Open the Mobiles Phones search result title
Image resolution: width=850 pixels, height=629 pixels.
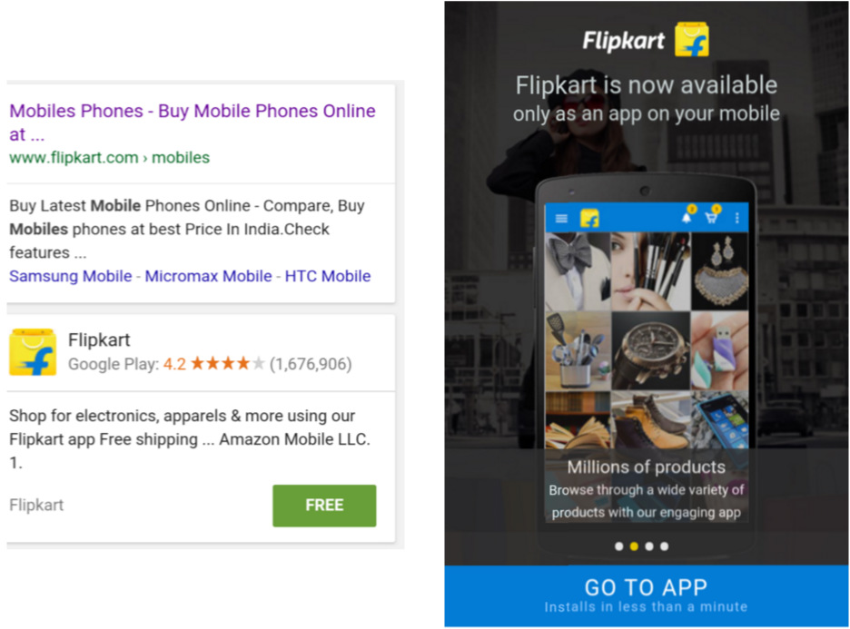(193, 122)
